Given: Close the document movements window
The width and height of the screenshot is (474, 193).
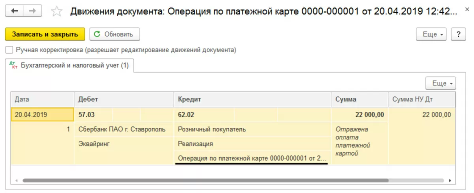Looking at the screenshot, I should [468, 12].
